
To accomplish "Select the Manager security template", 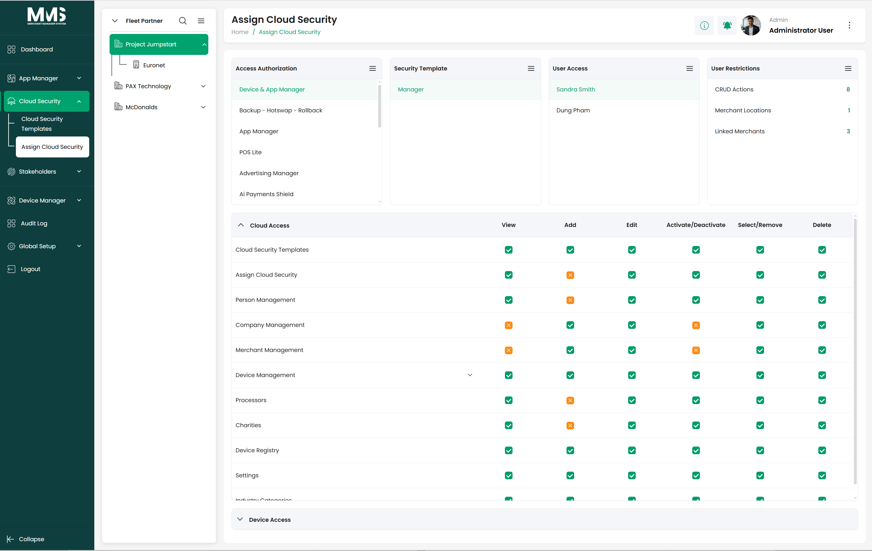I will point(465,90).
